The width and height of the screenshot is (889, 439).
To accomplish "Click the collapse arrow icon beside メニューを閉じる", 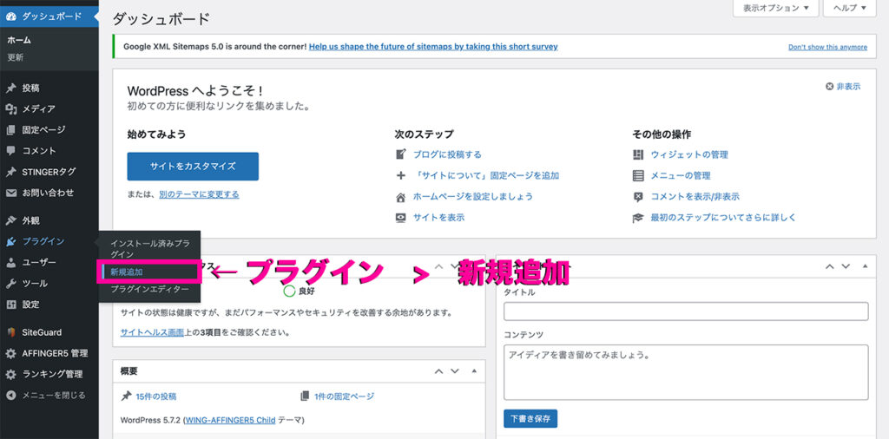I will 10,396.
